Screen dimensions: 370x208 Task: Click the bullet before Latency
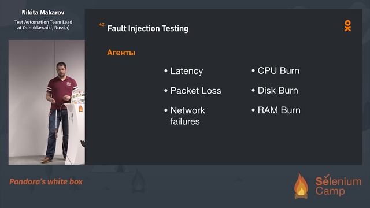tap(166, 70)
